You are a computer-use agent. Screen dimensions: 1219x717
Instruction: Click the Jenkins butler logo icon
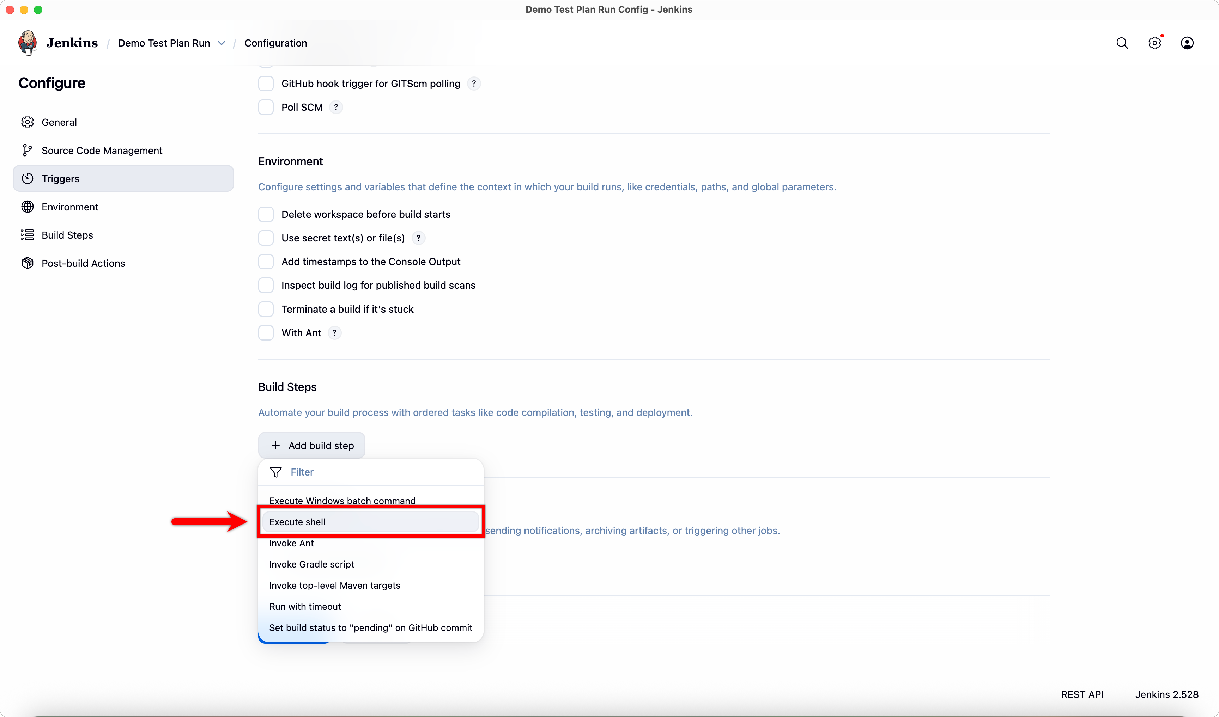(x=28, y=43)
